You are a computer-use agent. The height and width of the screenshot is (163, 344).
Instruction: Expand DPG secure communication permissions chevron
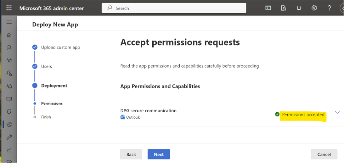coord(337,113)
